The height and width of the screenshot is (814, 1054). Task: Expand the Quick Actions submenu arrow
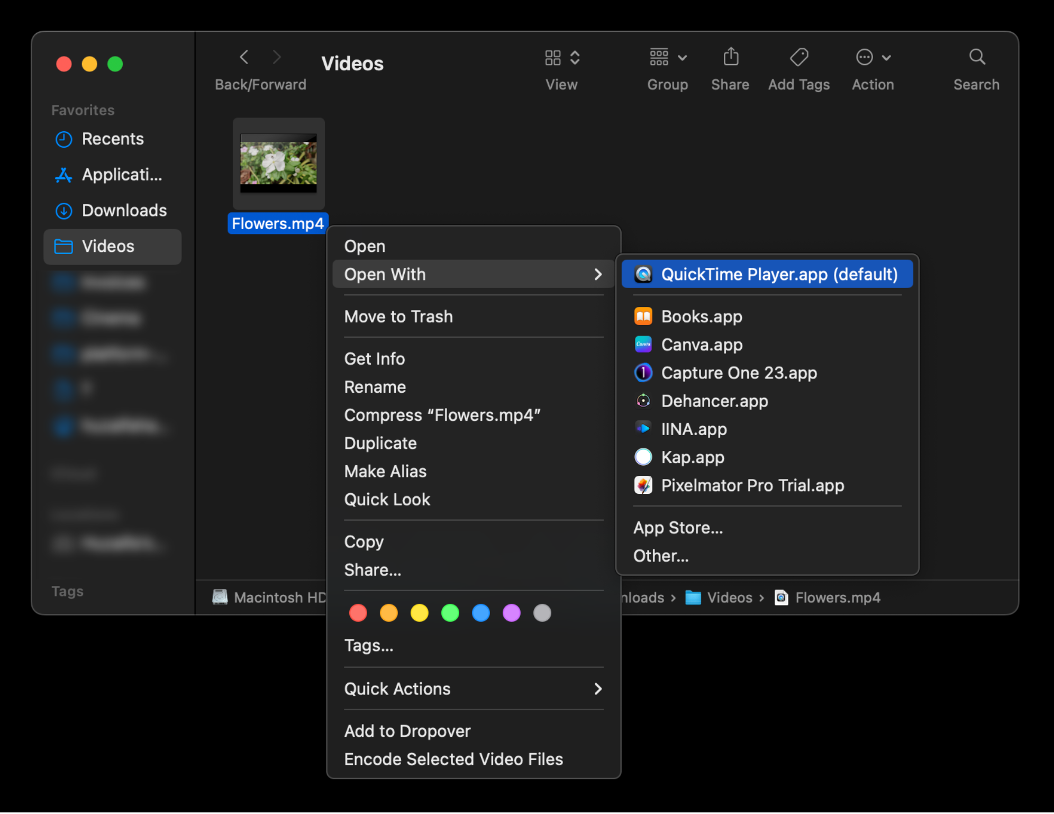598,689
